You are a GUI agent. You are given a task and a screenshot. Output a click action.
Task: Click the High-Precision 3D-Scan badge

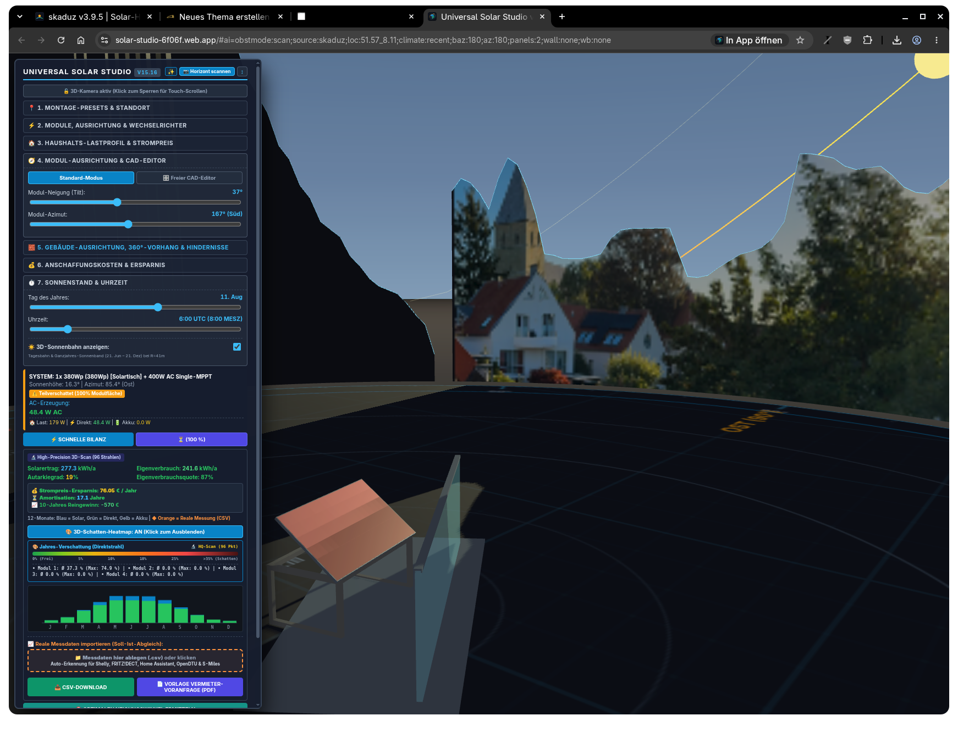coord(76,457)
